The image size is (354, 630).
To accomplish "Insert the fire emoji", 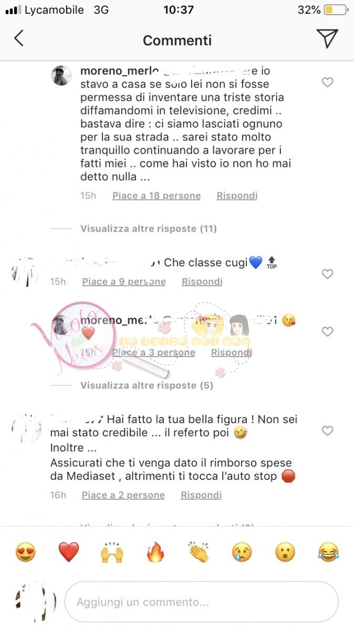I will point(155,552).
